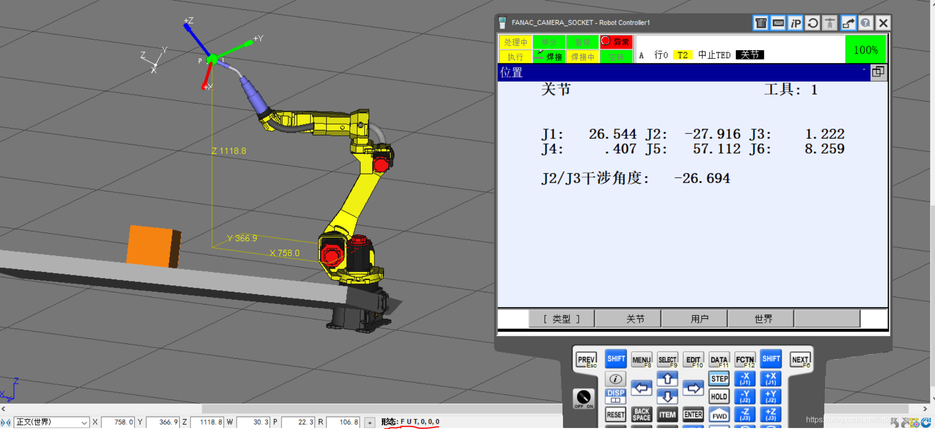Click the left arrow key

[641, 388]
